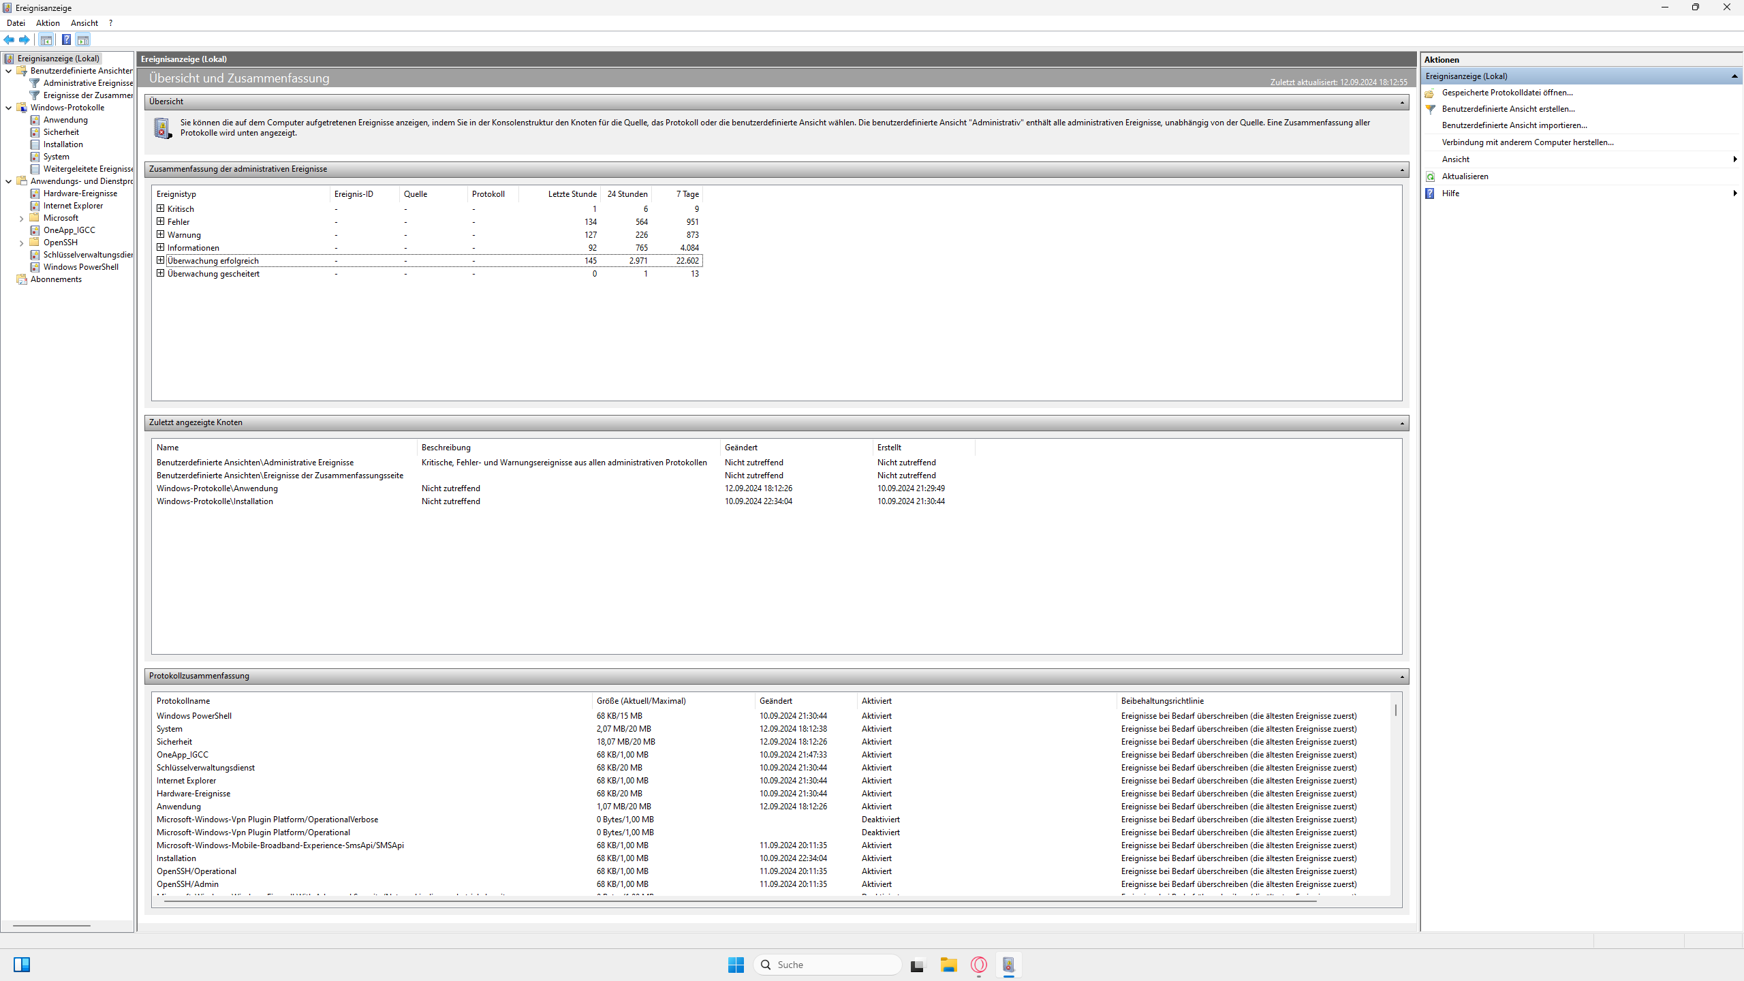The image size is (1744, 981).
Task: Click the Suche taskbar search field
Action: pos(828,965)
